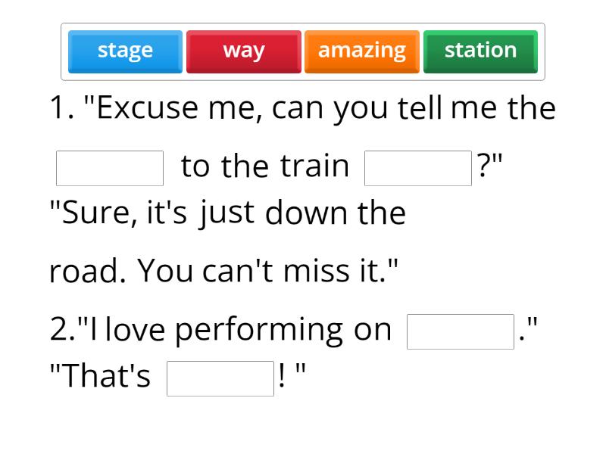Click the blank before the question mark
This screenshot has width=606, height=454.
click(418, 167)
